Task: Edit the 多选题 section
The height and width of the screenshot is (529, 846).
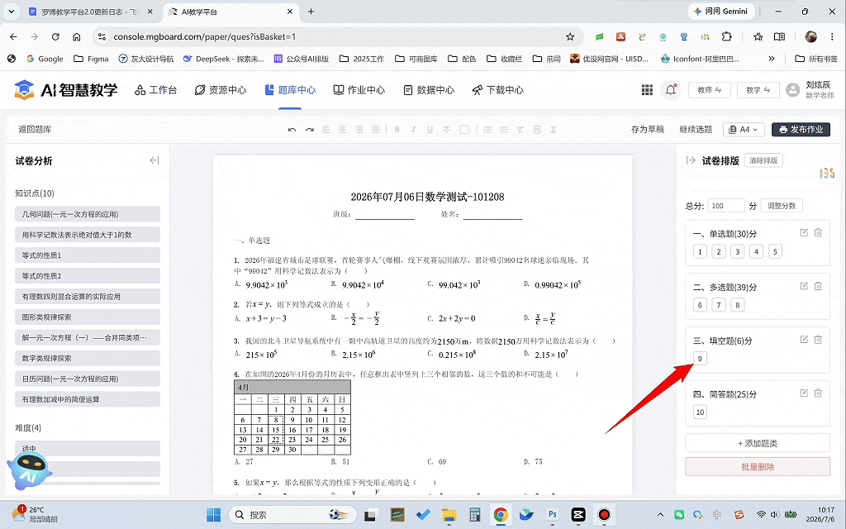Action: tap(804, 286)
